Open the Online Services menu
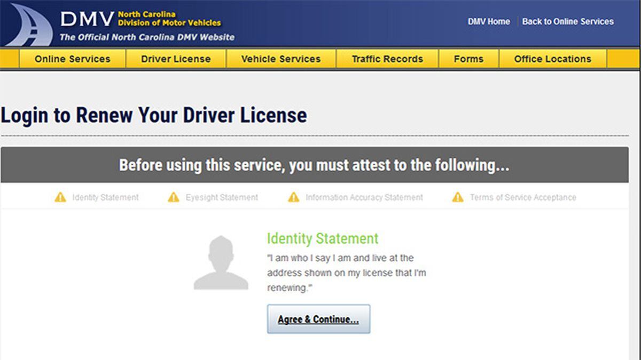641x360 pixels. click(72, 59)
